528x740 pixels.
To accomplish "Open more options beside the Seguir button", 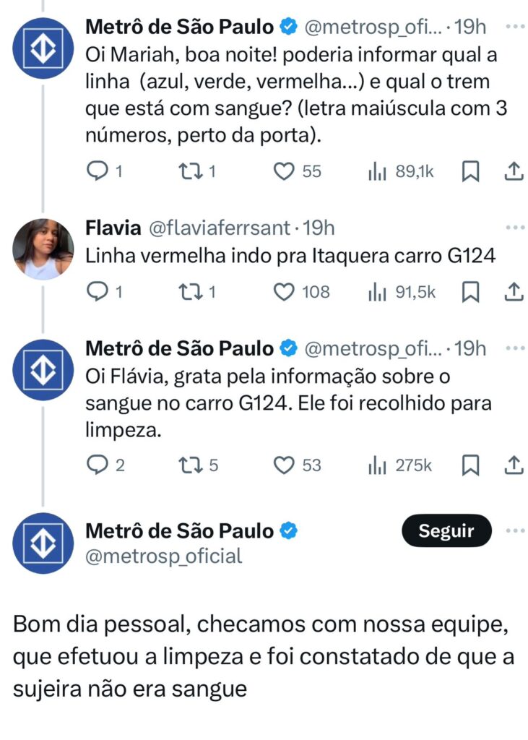I will [515, 531].
